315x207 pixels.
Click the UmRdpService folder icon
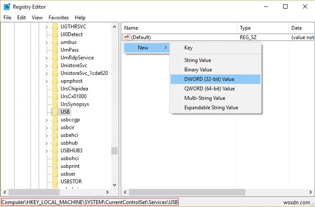point(55,58)
